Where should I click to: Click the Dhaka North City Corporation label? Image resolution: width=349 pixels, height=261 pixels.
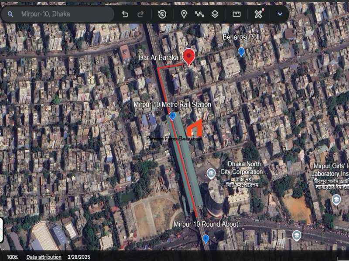tap(244, 175)
